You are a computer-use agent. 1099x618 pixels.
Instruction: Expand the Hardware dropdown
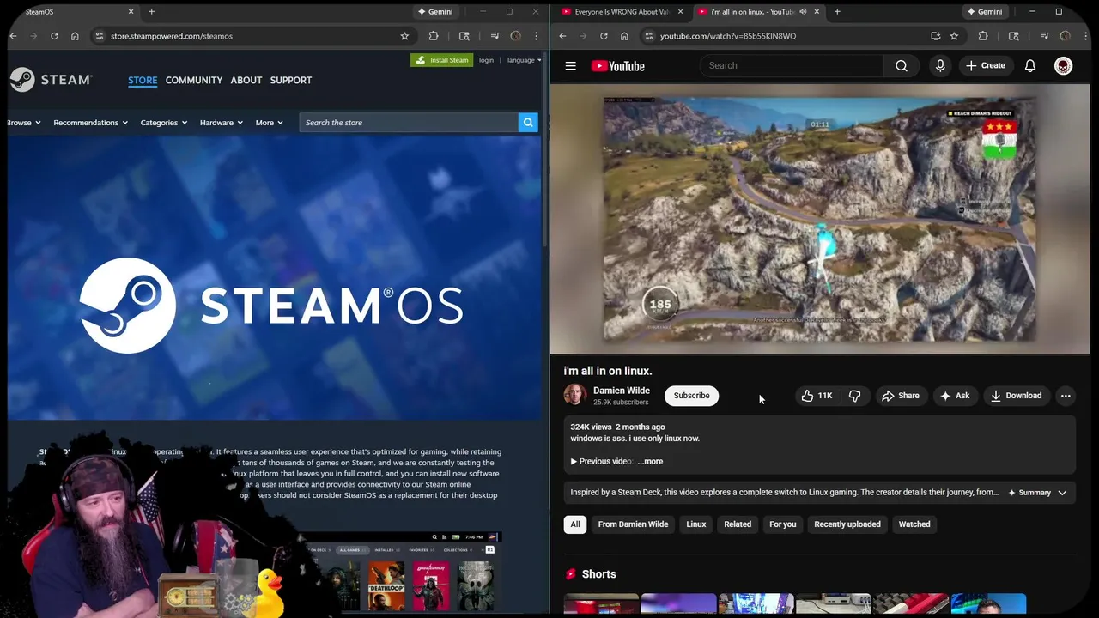coord(221,123)
